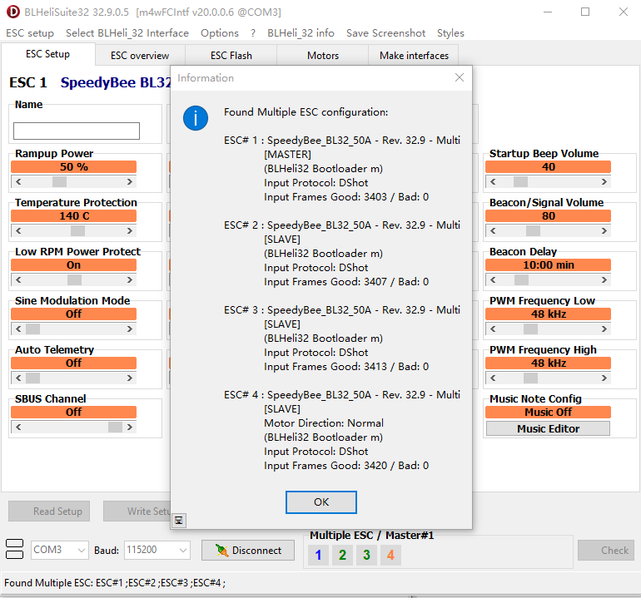Click left arrow of SBUS Channel slider

click(x=18, y=427)
